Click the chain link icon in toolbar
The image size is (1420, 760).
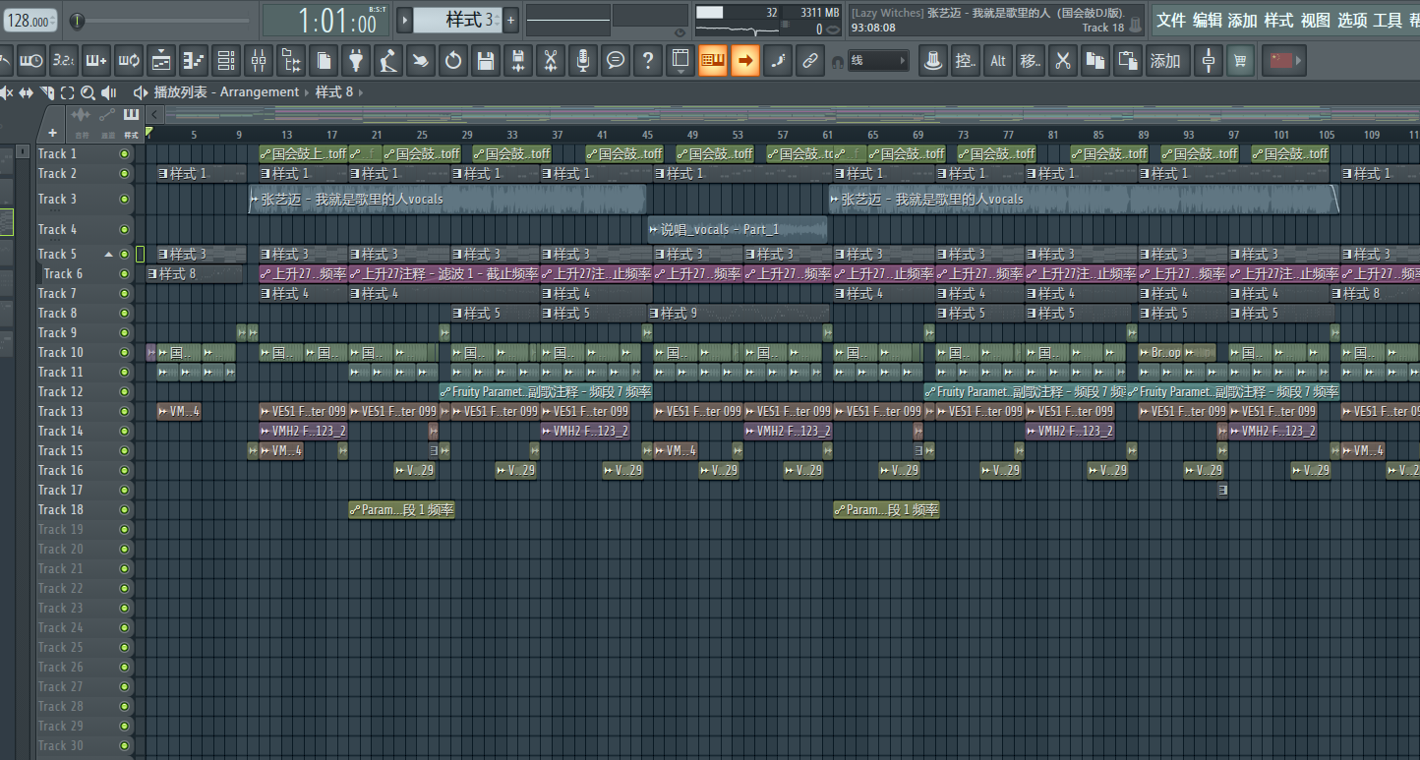coord(809,61)
